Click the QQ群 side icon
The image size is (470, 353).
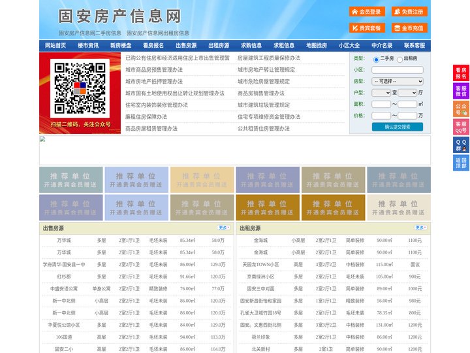[461, 145]
